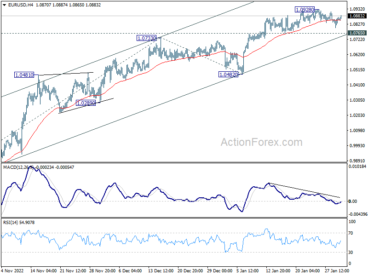Click the current price tag 1.08832
368x276 pixels.
(x=357, y=16)
